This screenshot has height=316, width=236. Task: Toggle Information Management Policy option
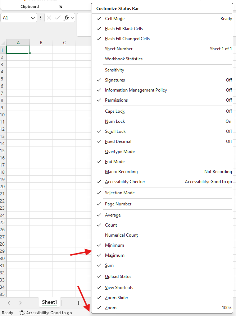pyautogui.click(x=162, y=90)
